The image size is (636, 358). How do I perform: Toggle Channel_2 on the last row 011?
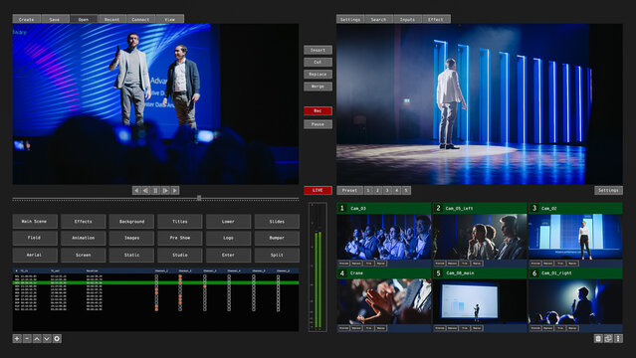pos(180,309)
